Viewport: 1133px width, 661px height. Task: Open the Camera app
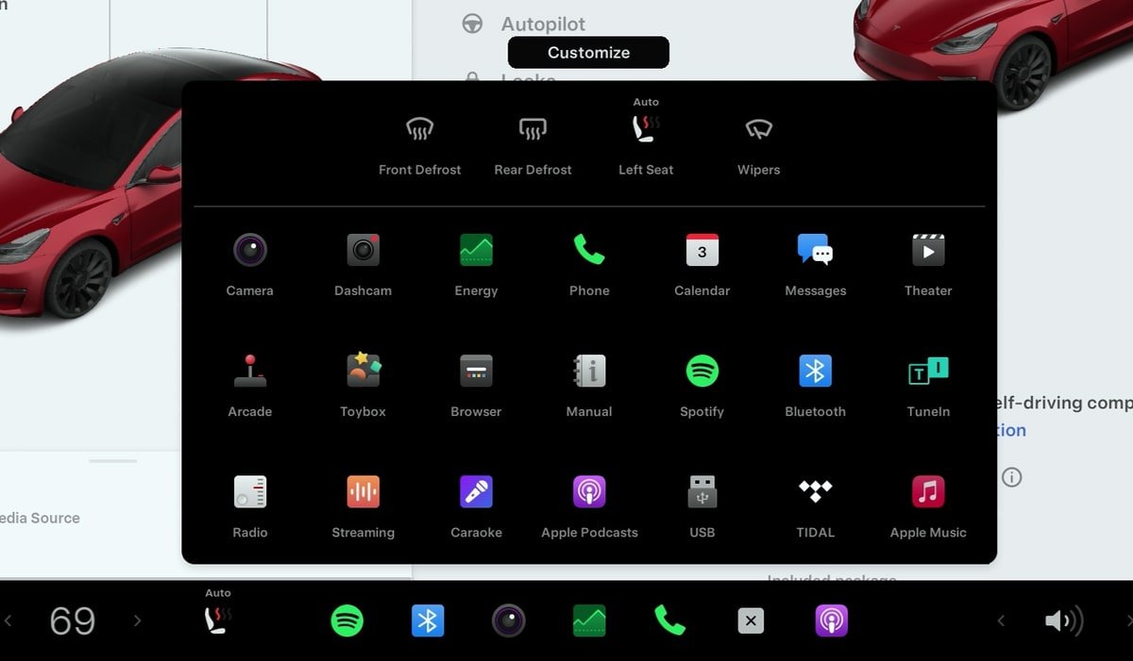[x=250, y=265]
